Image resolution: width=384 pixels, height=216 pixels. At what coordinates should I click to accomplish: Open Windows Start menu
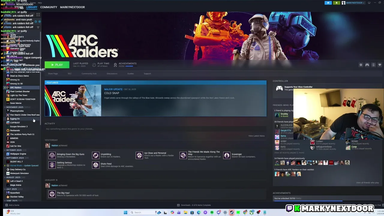pyautogui.click(x=125, y=212)
